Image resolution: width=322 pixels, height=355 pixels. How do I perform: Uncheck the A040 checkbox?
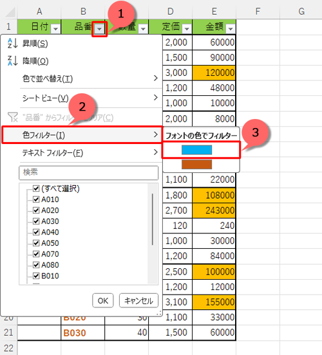[x=36, y=232]
